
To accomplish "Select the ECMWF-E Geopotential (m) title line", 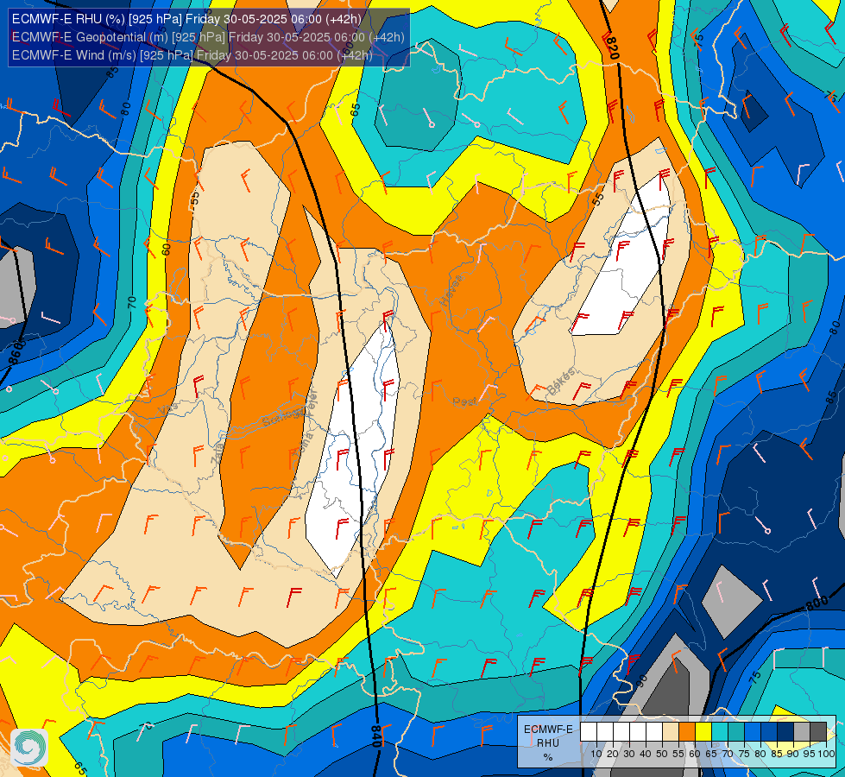I will [208, 37].
